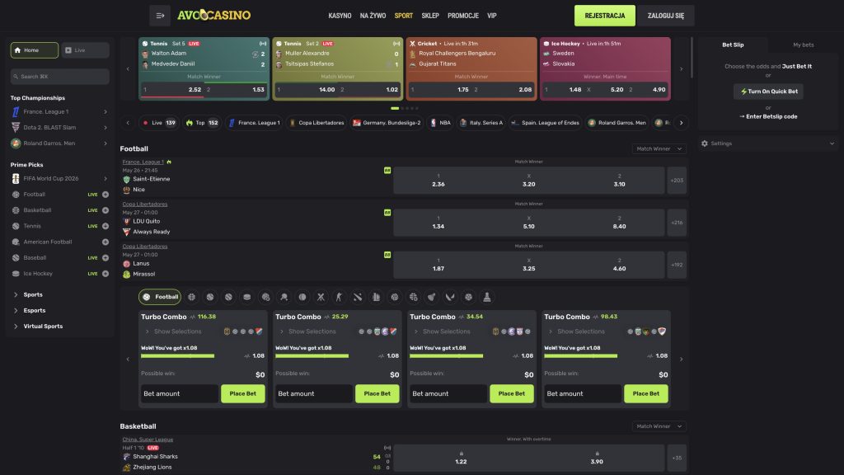The image size is (844, 475).
Task: Turn On Quick Bet
Action: [x=768, y=92]
